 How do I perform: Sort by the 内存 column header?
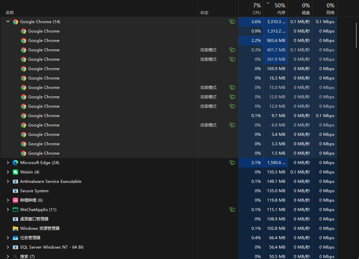(x=275, y=8)
